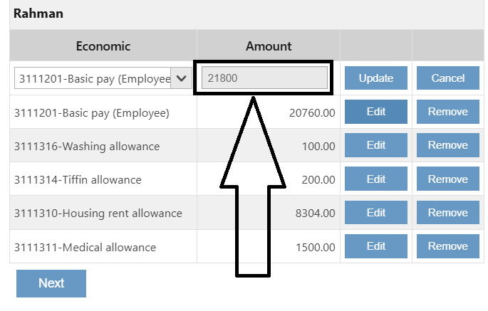Click the Amount input field showing 21800
Image resolution: width=488 pixels, height=311 pixels.
point(264,78)
